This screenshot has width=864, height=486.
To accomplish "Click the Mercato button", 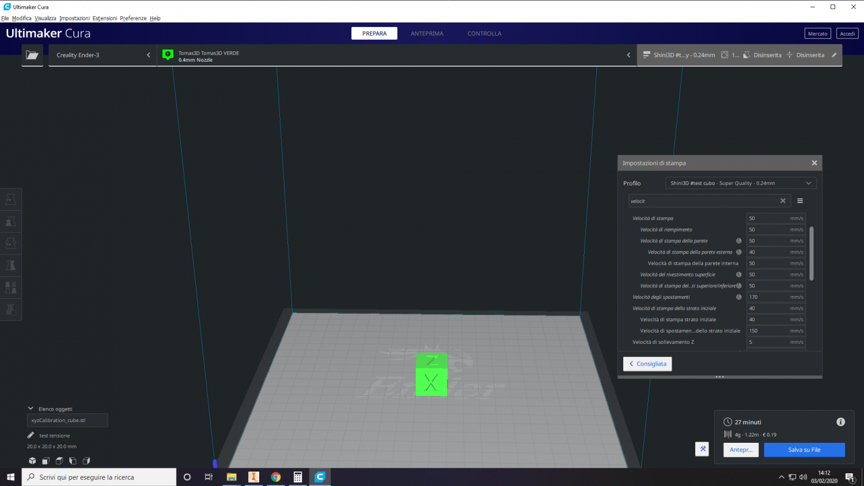I will pos(817,33).
